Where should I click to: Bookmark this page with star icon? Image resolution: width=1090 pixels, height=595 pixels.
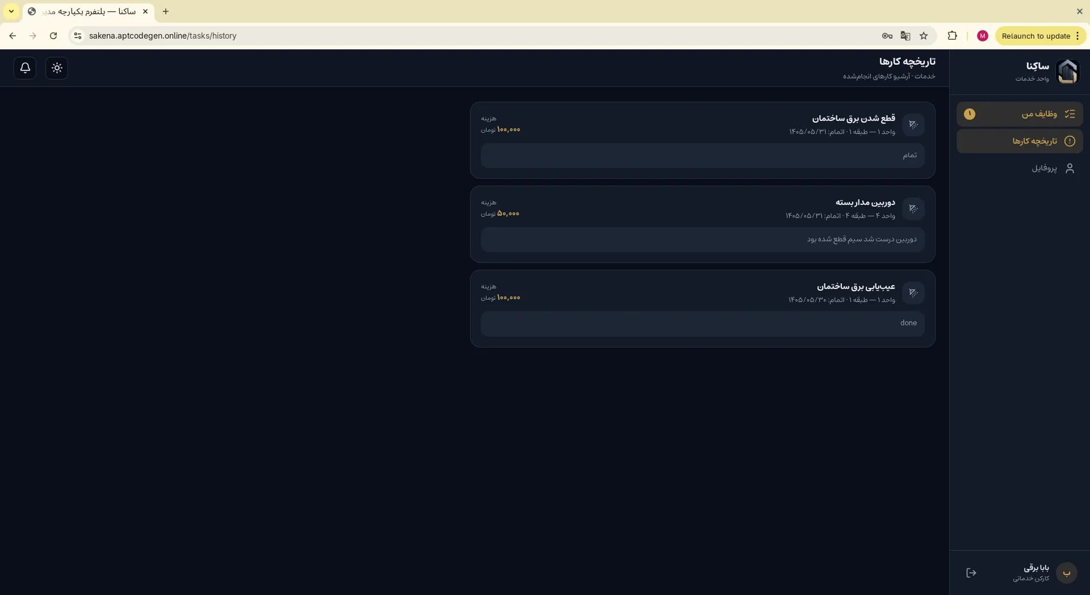point(924,36)
